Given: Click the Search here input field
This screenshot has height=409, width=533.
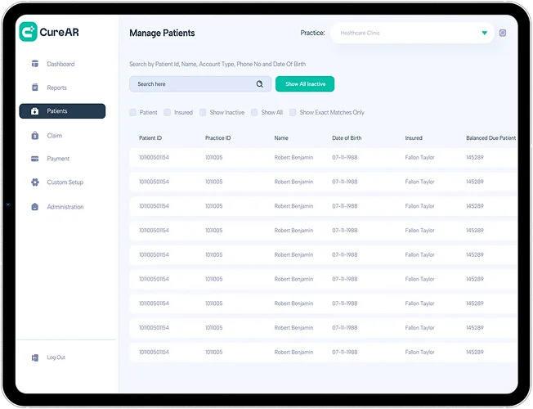Looking at the screenshot, I should point(192,83).
